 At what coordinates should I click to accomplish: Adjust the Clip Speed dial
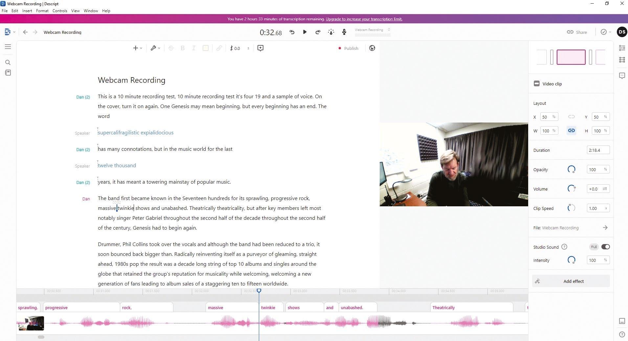572,208
